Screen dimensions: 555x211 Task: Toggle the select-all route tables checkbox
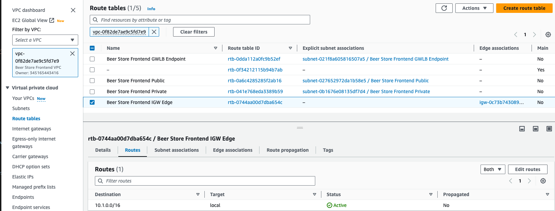[92, 48]
